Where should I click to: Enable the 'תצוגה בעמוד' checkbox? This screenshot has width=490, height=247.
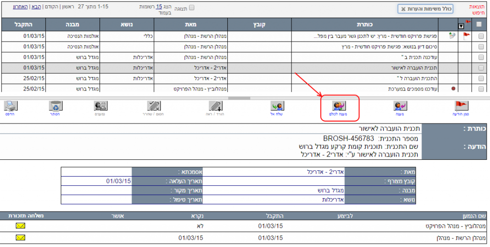coord(192,8)
